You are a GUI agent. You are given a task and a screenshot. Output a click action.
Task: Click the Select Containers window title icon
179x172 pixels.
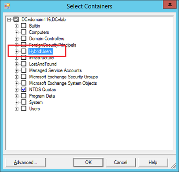(7, 6)
